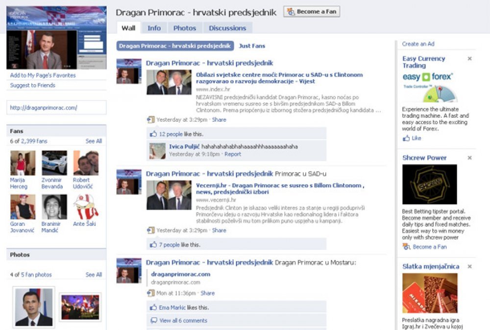
Task: Open Ema Markic's profile link
Action: [172, 308]
